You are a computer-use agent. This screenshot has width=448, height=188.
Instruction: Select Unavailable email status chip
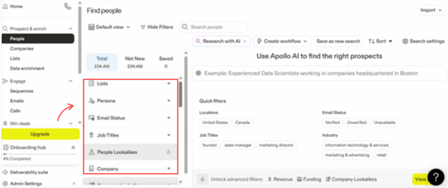[x=385, y=122]
